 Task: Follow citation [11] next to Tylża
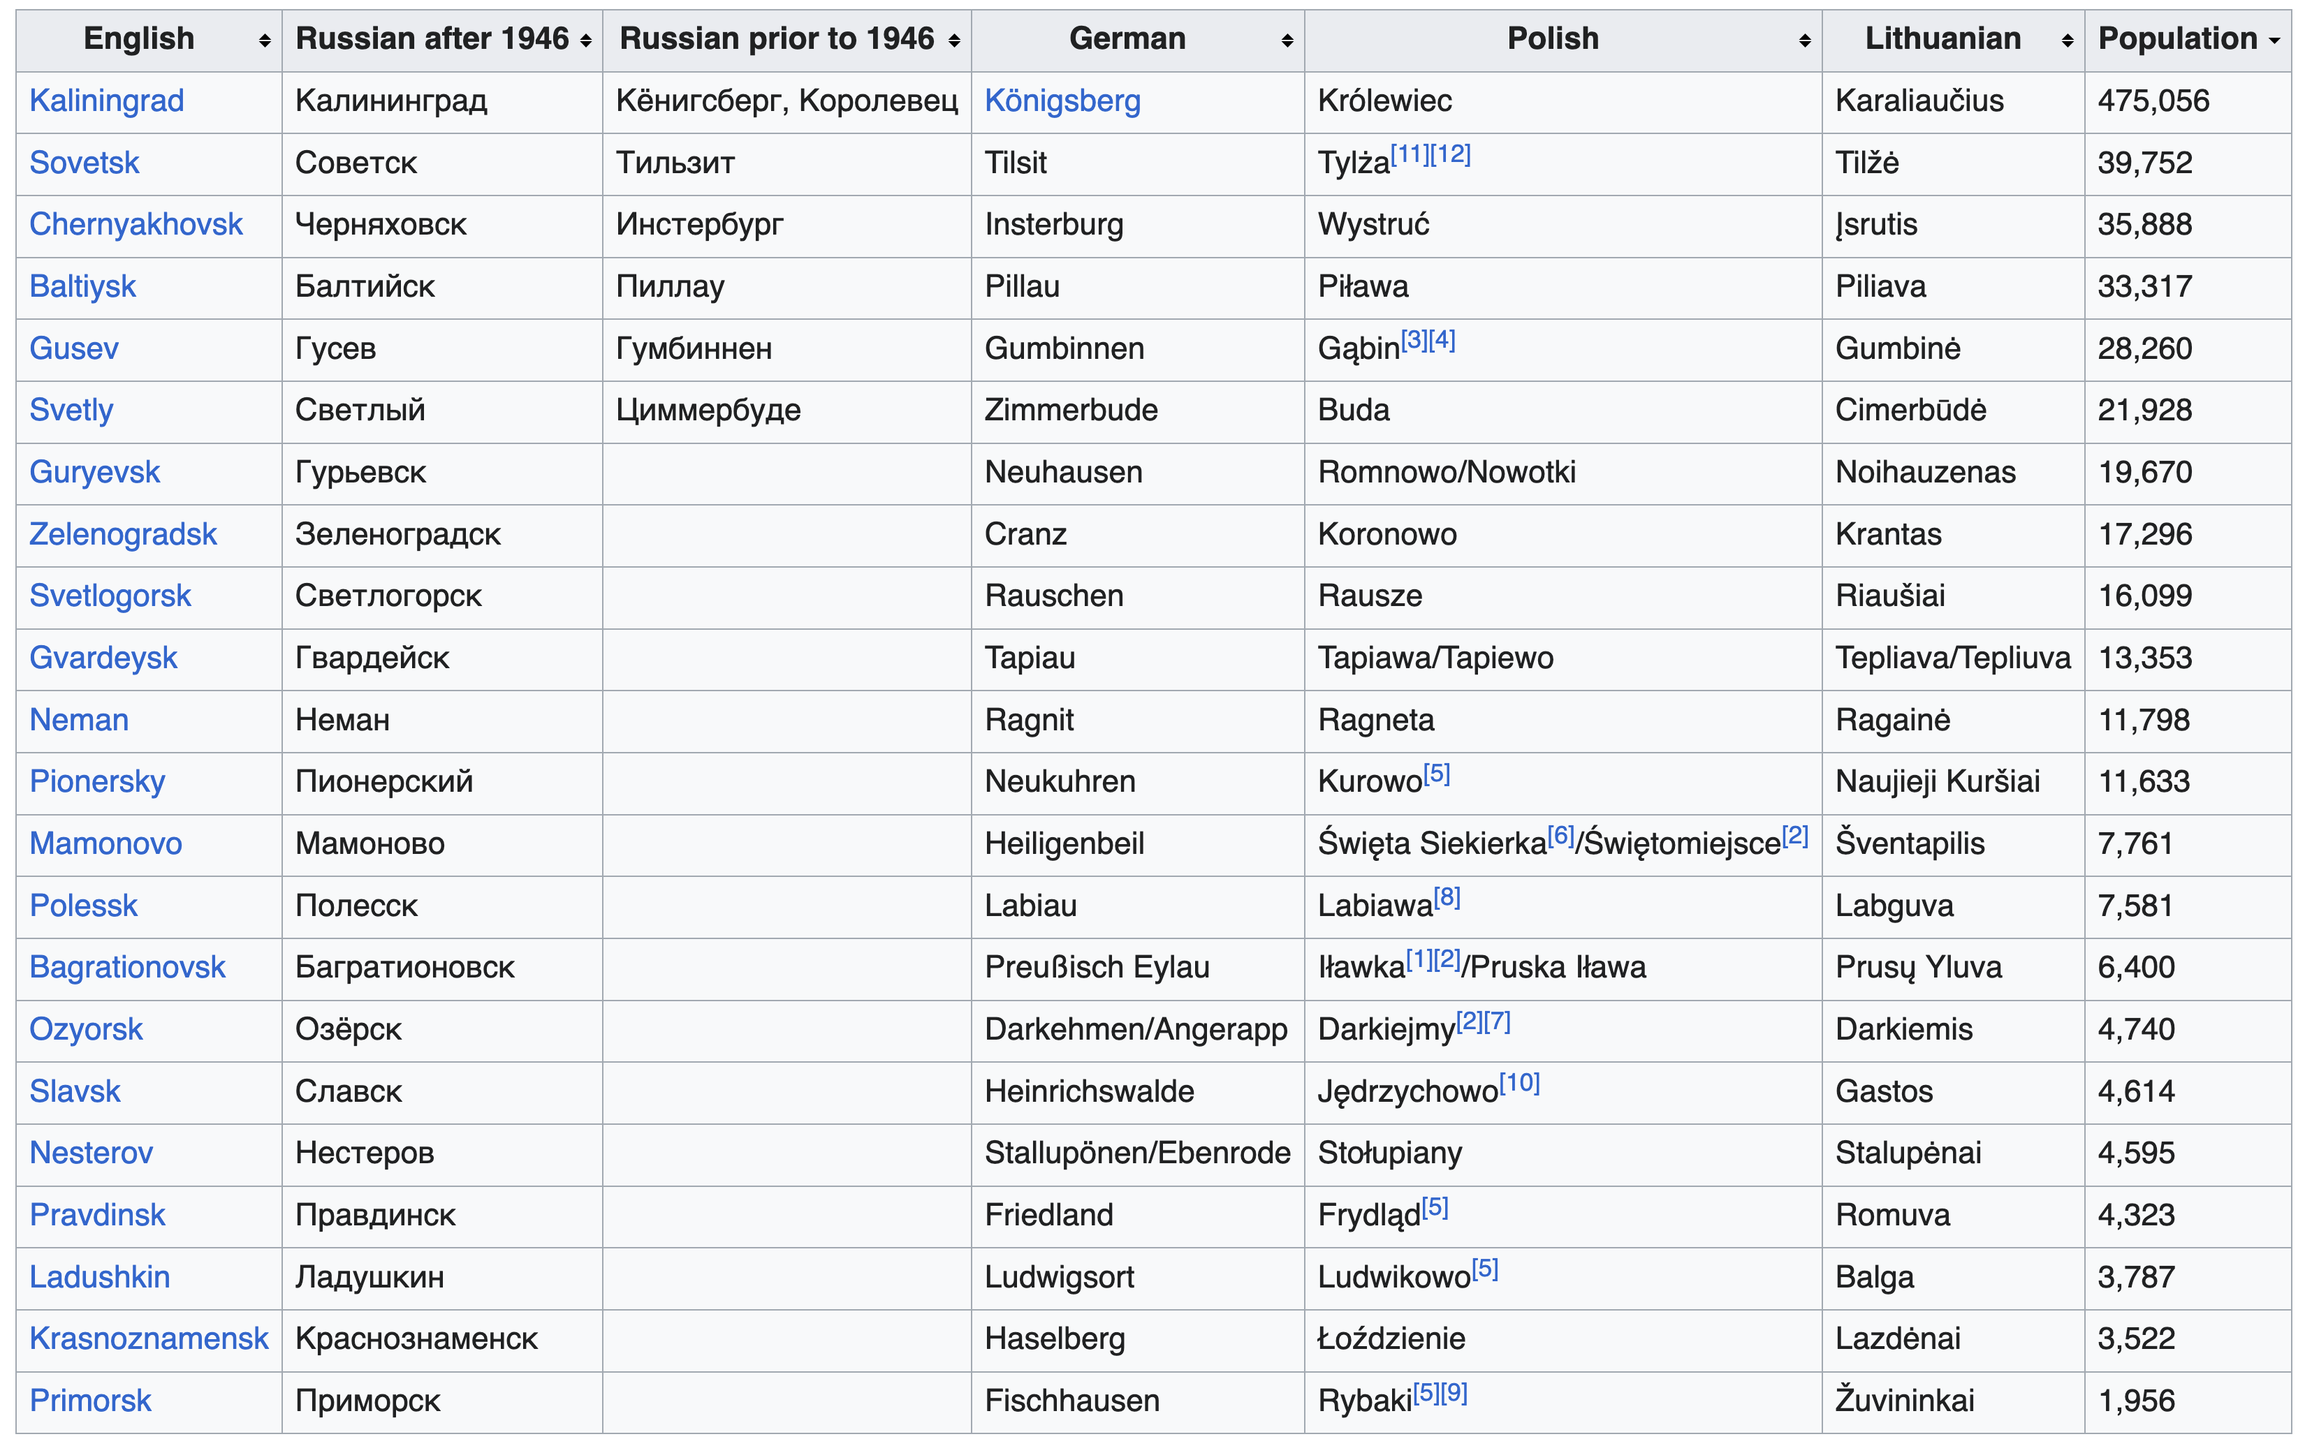click(x=1410, y=154)
